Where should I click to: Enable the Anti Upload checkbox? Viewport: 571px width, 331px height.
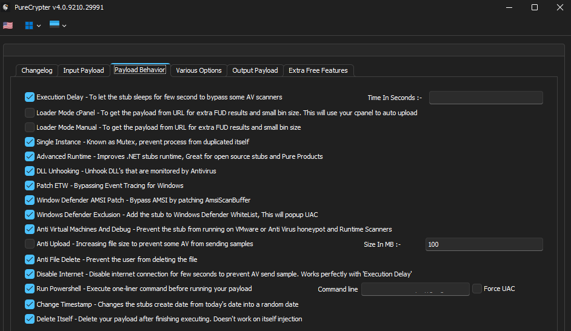click(x=30, y=244)
